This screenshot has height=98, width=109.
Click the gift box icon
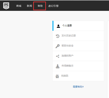tap(57, 76)
